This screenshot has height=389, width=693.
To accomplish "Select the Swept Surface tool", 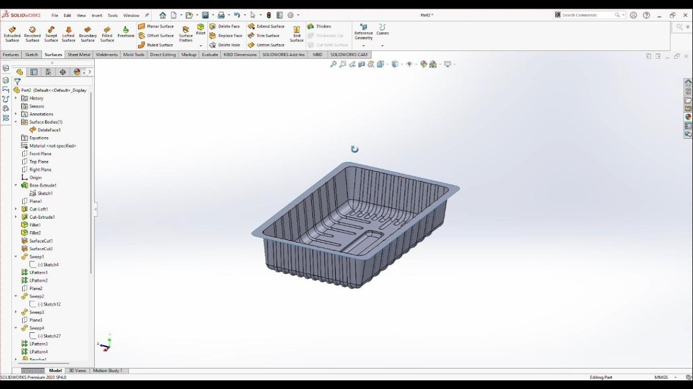I will 51,33.
